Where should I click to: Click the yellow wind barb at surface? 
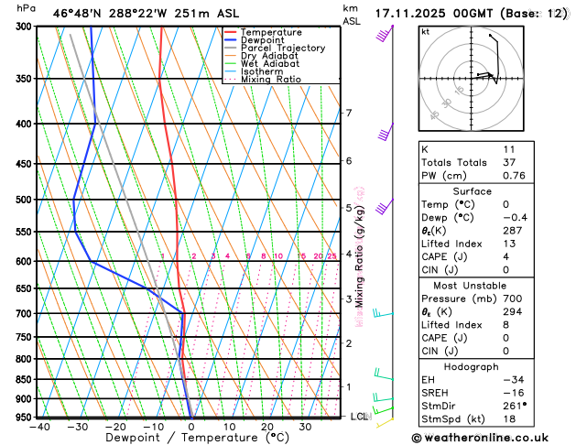coord(385,422)
